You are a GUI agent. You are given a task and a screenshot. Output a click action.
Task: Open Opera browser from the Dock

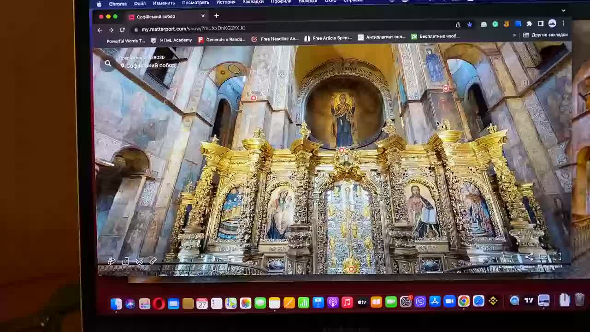pyautogui.click(x=159, y=303)
